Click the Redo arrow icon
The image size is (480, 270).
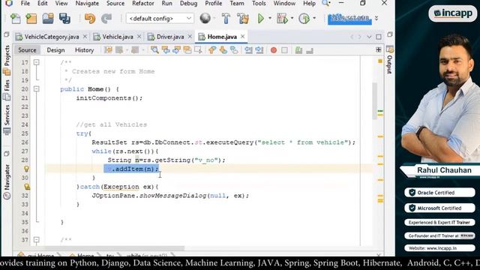(x=106, y=19)
